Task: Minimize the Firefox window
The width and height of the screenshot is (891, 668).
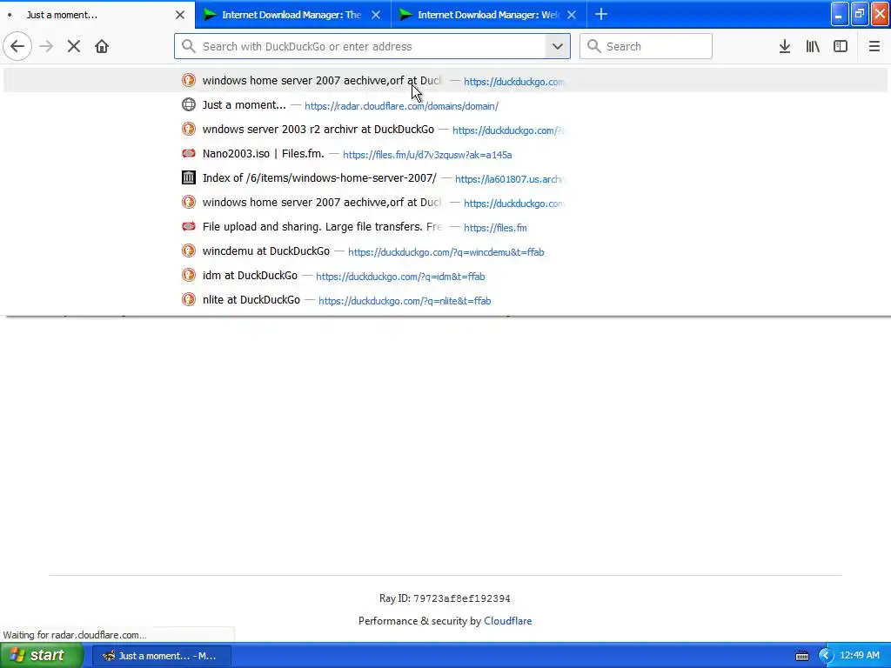Action: pyautogui.click(x=840, y=15)
